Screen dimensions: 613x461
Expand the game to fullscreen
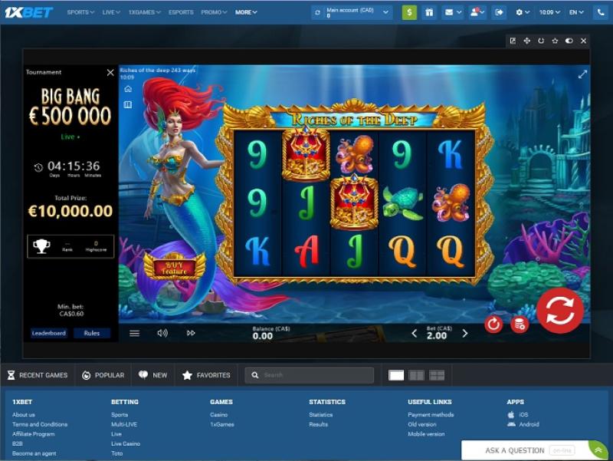tap(582, 74)
